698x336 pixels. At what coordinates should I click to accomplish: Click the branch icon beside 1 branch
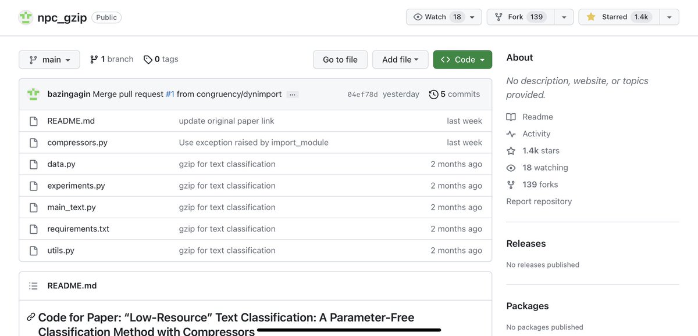click(94, 59)
